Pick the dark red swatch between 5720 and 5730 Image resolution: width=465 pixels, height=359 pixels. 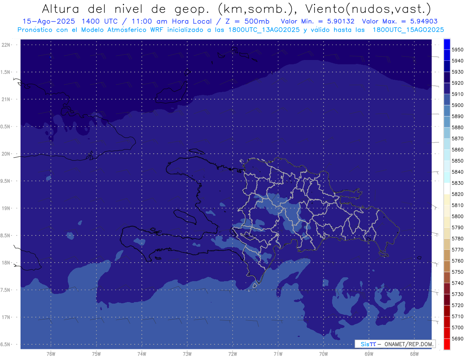[447, 300]
